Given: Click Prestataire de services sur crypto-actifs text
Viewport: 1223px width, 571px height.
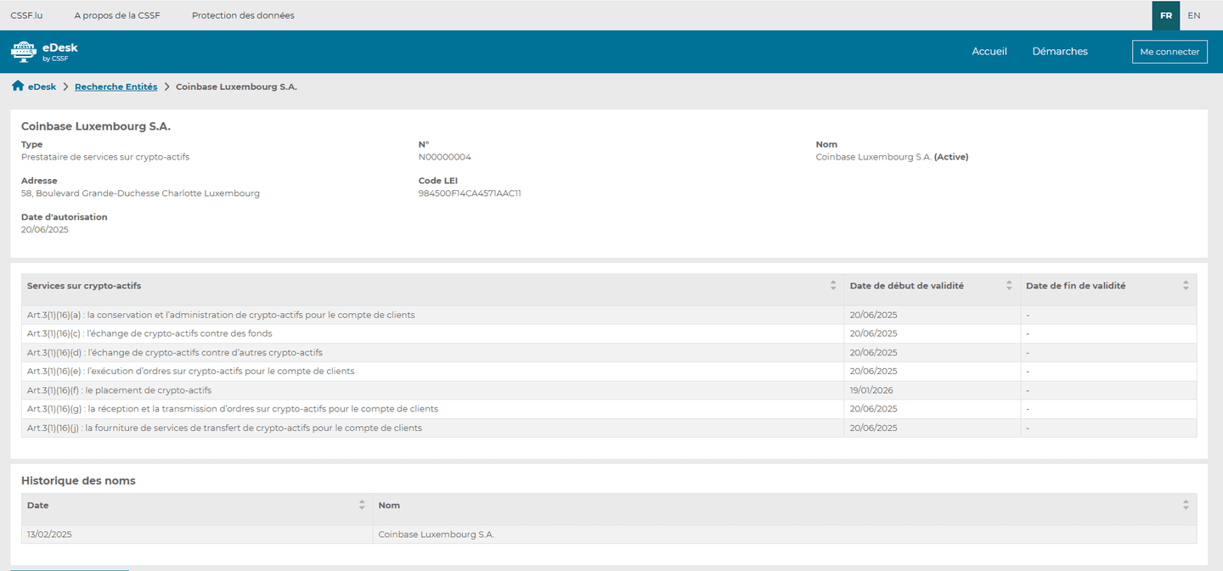Looking at the screenshot, I should pos(105,157).
